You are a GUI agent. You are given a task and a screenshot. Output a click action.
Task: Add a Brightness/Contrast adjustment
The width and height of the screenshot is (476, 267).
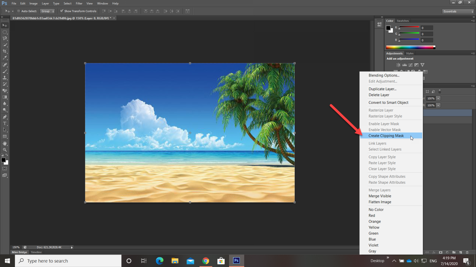[398, 65]
